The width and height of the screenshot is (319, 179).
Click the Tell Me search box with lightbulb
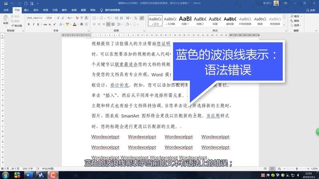coord(110,10)
